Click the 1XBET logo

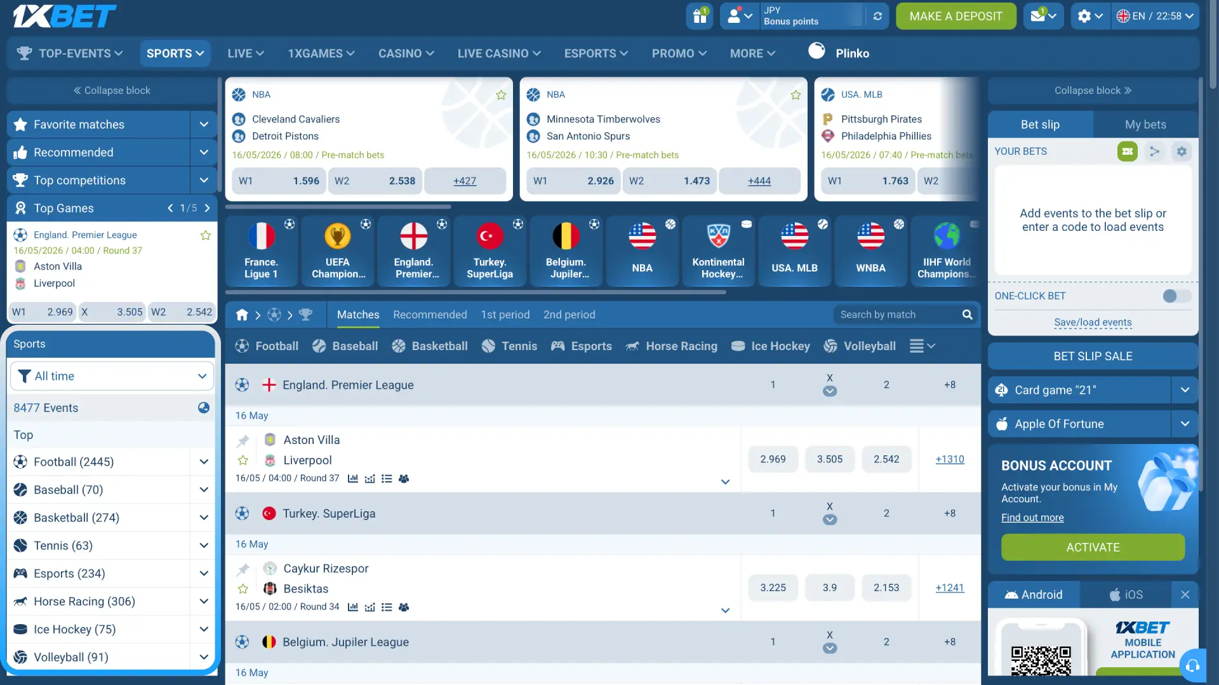(64, 16)
